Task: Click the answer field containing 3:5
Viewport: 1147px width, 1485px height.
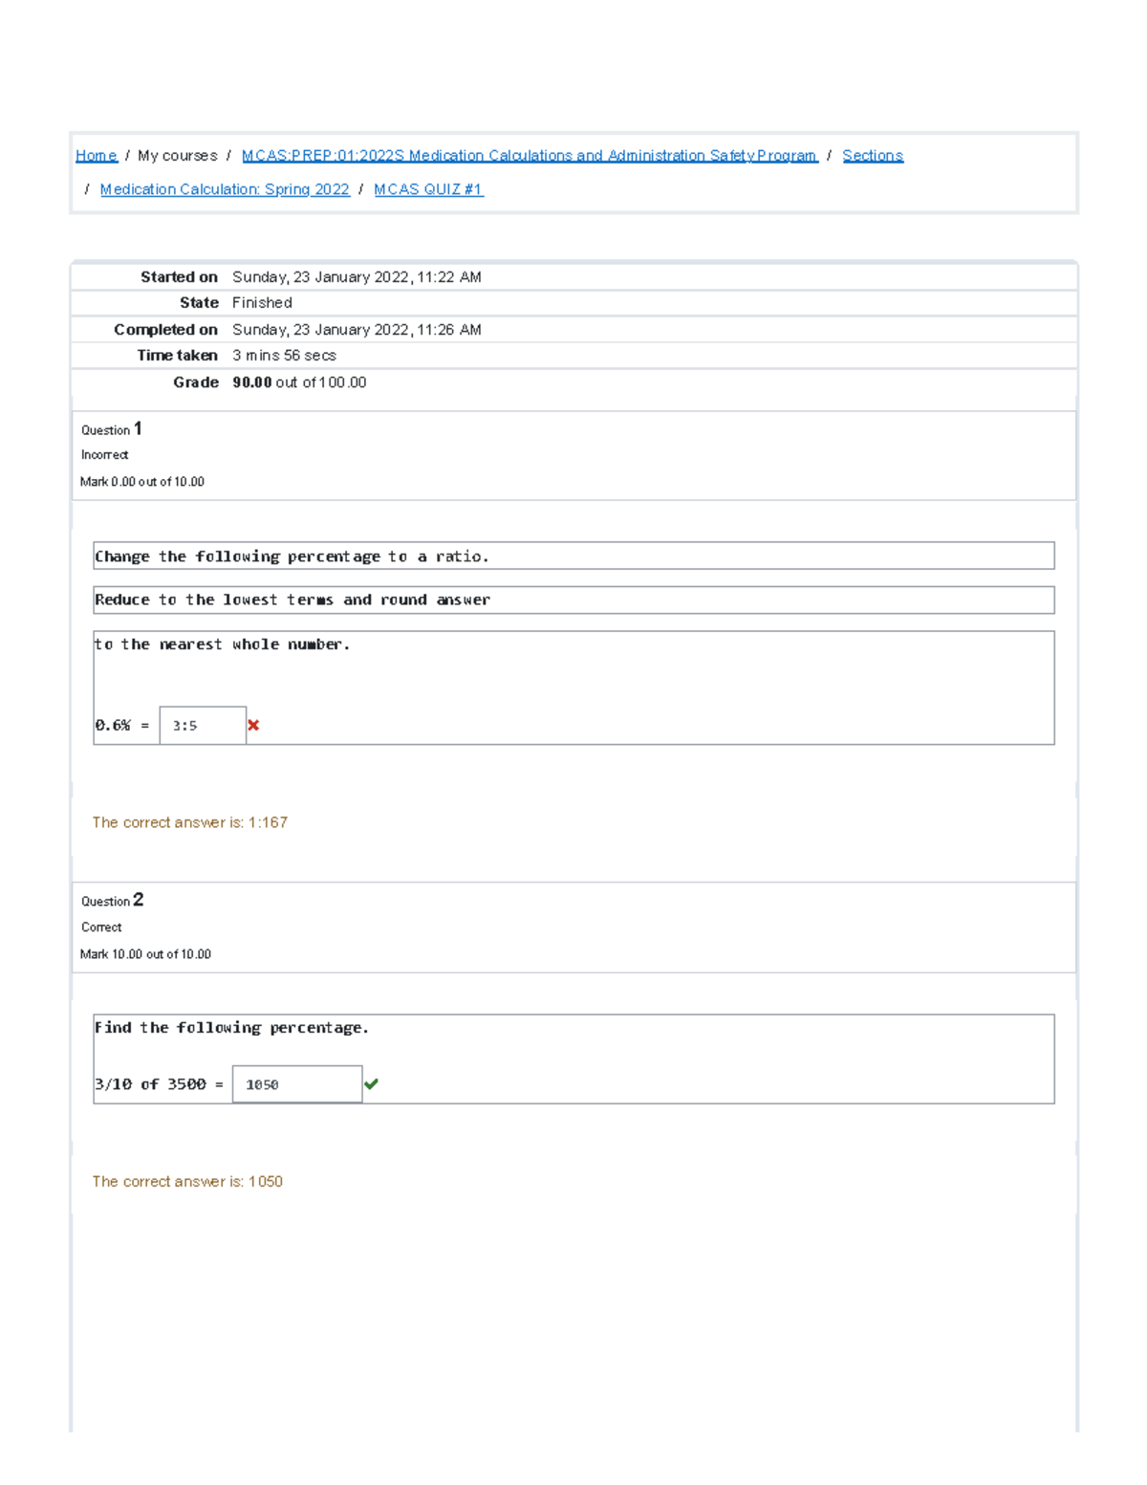Action: pos(203,726)
